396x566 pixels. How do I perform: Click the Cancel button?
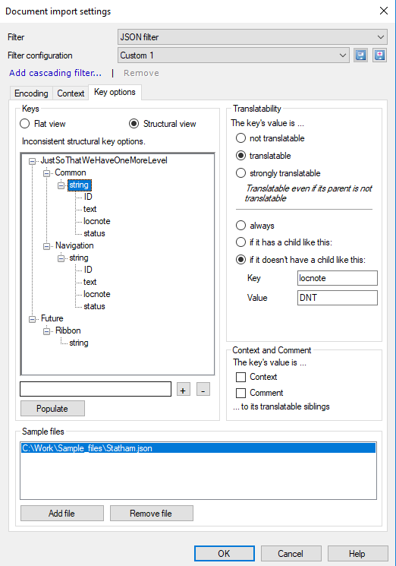tap(291, 553)
